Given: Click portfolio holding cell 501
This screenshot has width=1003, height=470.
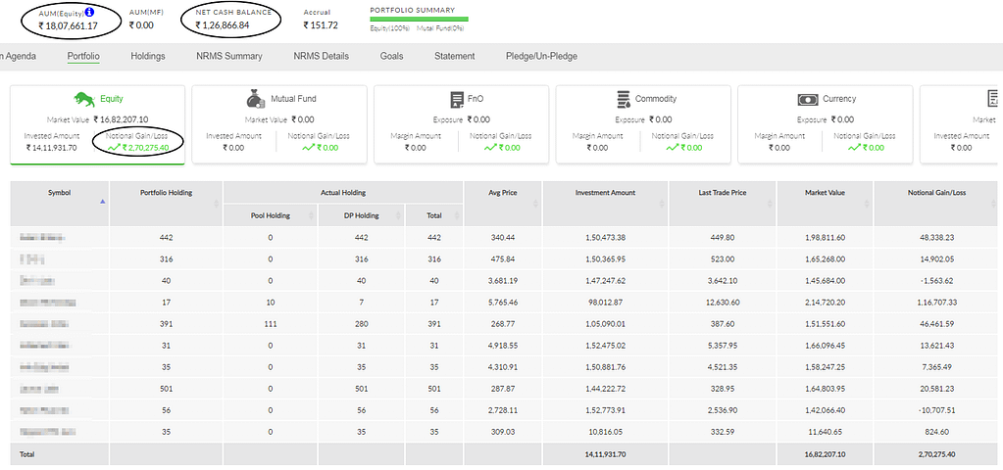Looking at the screenshot, I should [166, 390].
